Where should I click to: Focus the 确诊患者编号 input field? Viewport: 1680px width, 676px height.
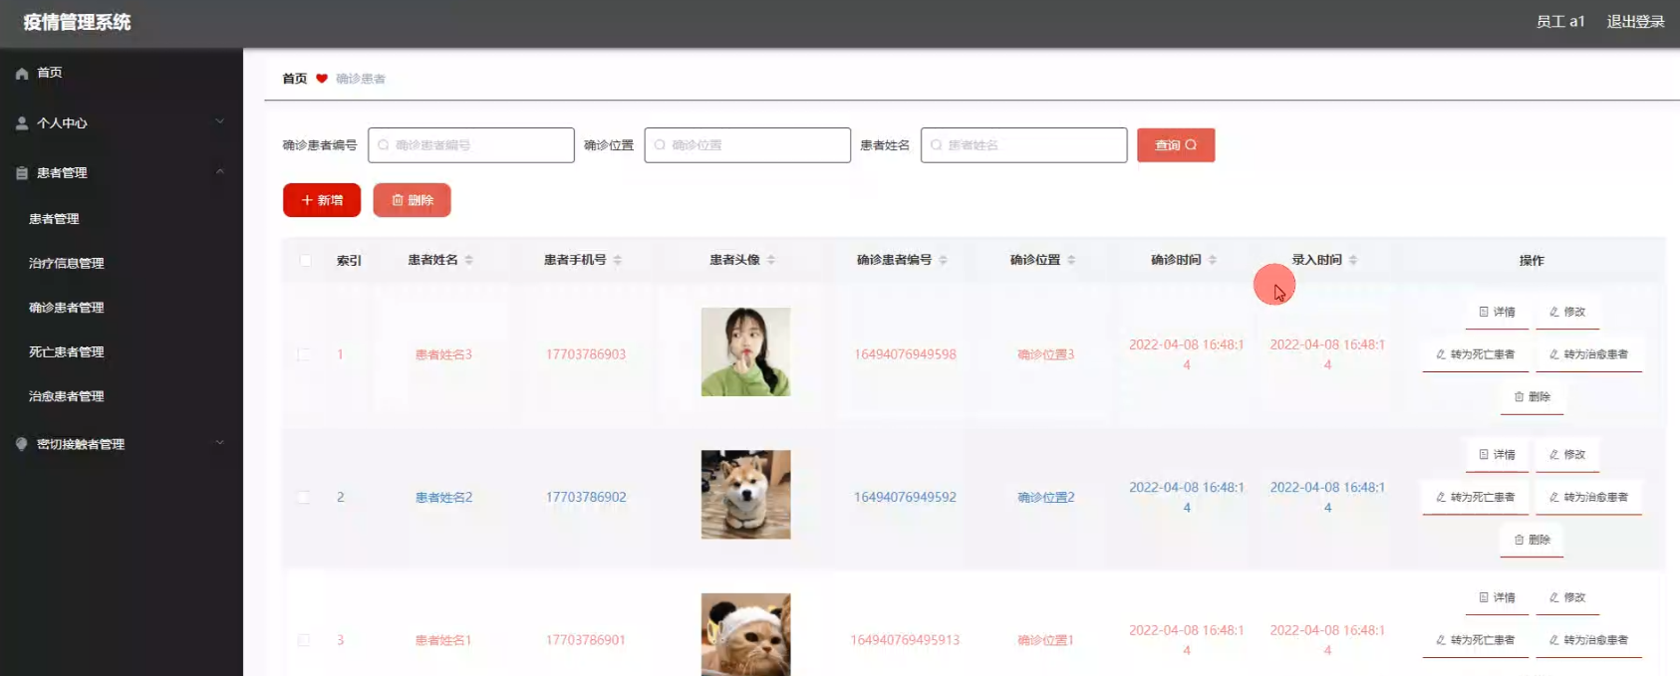click(x=471, y=145)
